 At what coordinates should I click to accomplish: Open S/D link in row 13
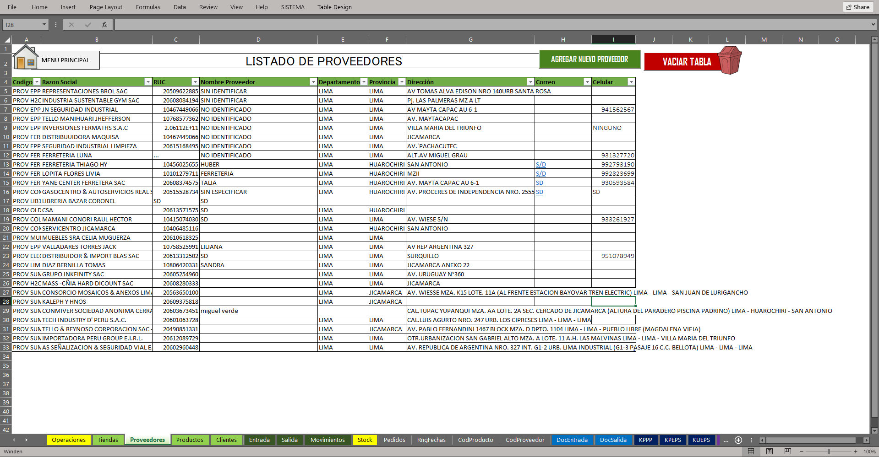[541, 164]
